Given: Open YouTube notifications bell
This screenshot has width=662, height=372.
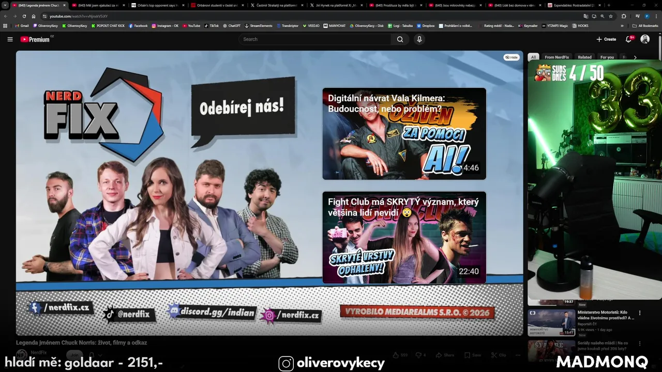Looking at the screenshot, I should point(629,39).
